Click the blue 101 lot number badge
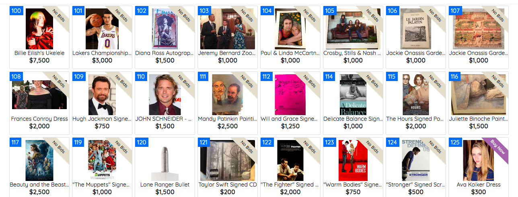The height and width of the screenshot is (197, 518). click(x=78, y=11)
